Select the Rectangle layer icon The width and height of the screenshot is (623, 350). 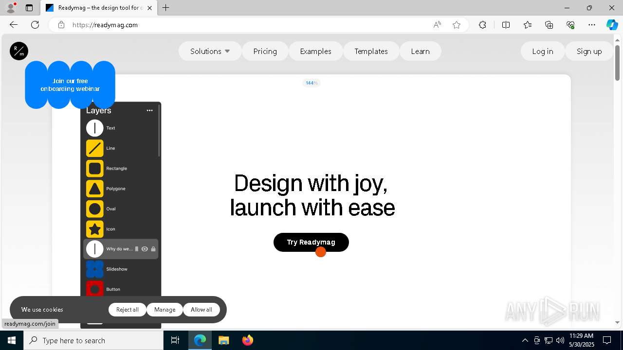pos(95,169)
